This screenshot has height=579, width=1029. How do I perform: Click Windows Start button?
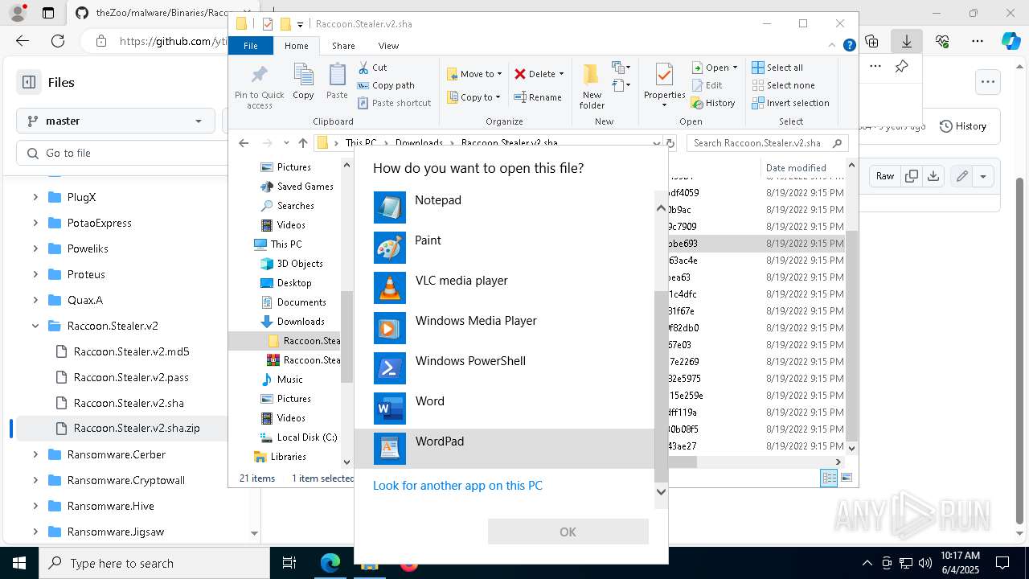point(18,563)
